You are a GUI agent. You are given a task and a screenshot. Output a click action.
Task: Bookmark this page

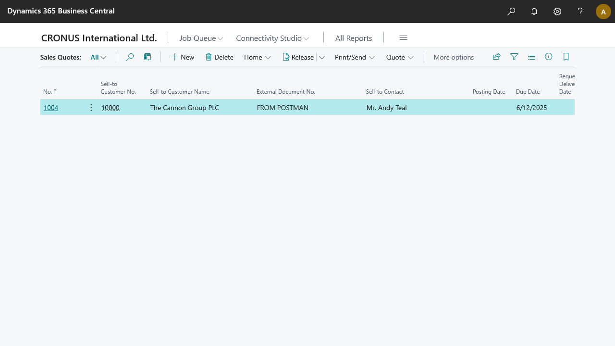click(x=566, y=57)
